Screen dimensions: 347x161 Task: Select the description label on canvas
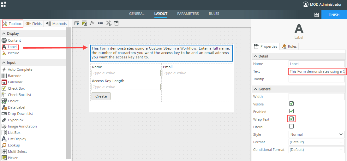pyautogui.click(x=161, y=53)
